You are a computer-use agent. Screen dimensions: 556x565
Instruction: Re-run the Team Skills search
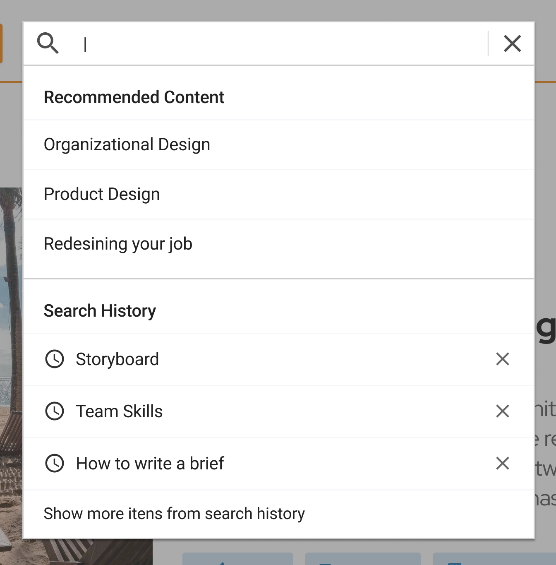pos(120,411)
